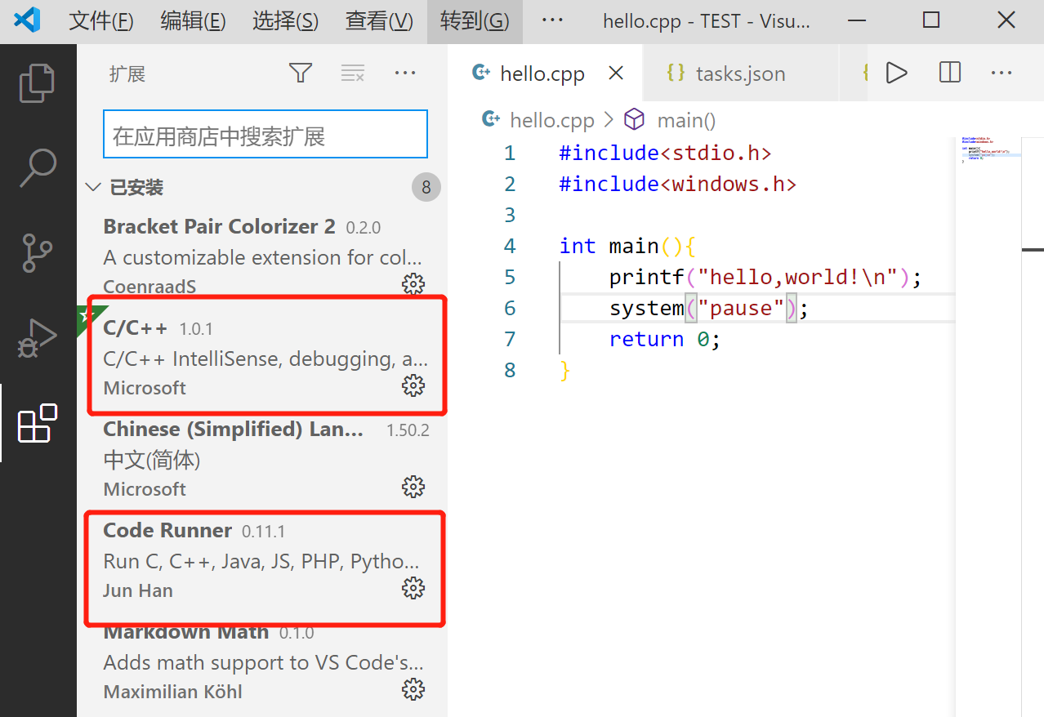The height and width of the screenshot is (717, 1044).
Task: Click line number 8 in gutter
Action: point(510,370)
